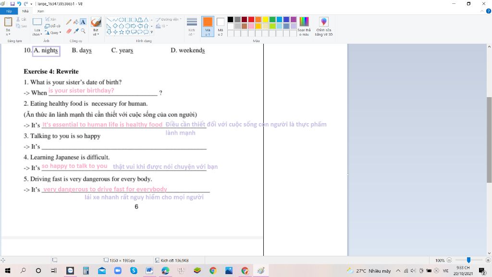492x277 pixels.
Task: Open the File (Tệp) menu
Action: tap(9, 12)
